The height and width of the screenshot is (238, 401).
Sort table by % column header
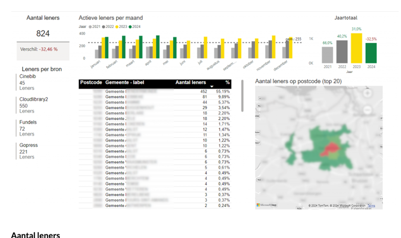pos(227,82)
